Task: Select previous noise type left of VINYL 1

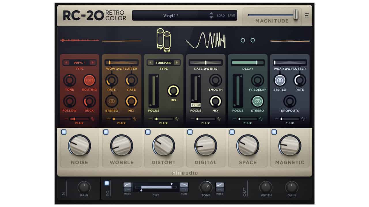Action: coord(66,63)
